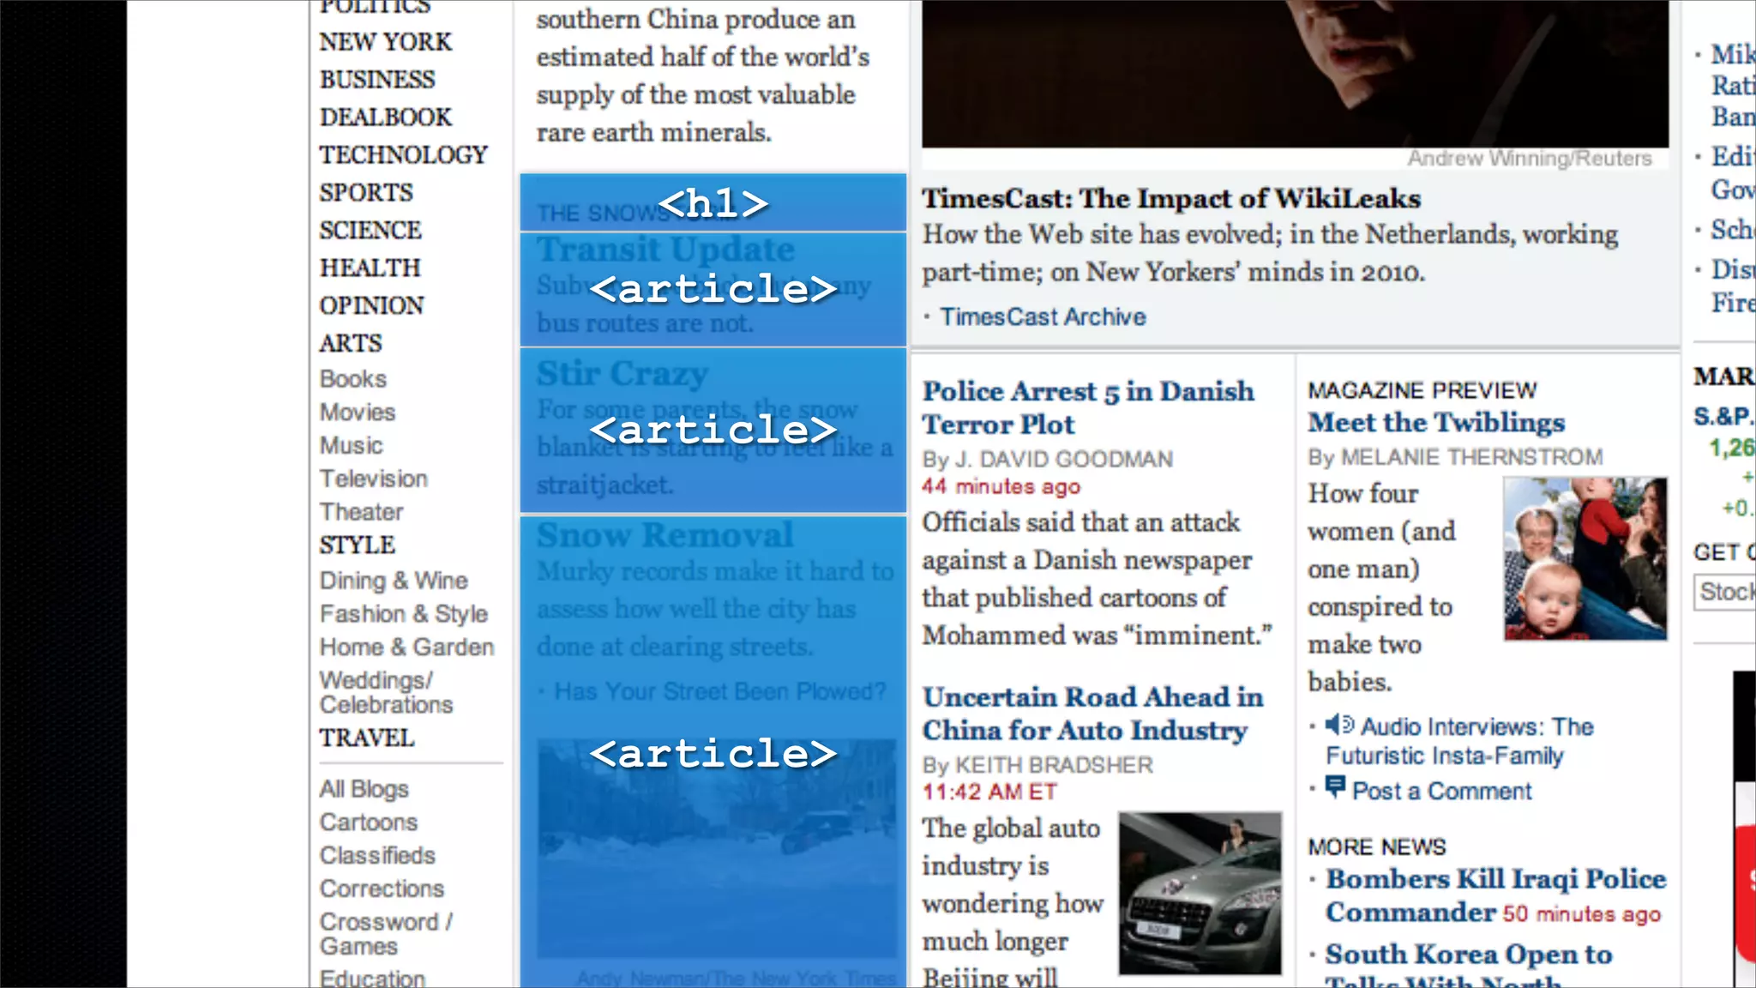This screenshot has height=988, width=1756.
Task: Open Corrections link
Action: (x=382, y=889)
